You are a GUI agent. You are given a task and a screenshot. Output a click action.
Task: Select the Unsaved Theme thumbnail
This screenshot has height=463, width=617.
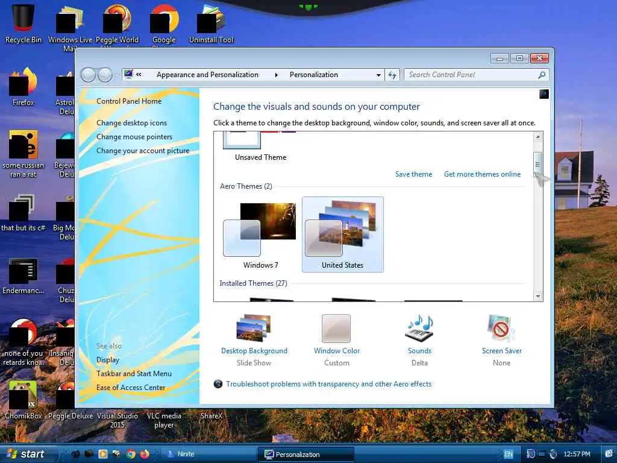coord(260,146)
